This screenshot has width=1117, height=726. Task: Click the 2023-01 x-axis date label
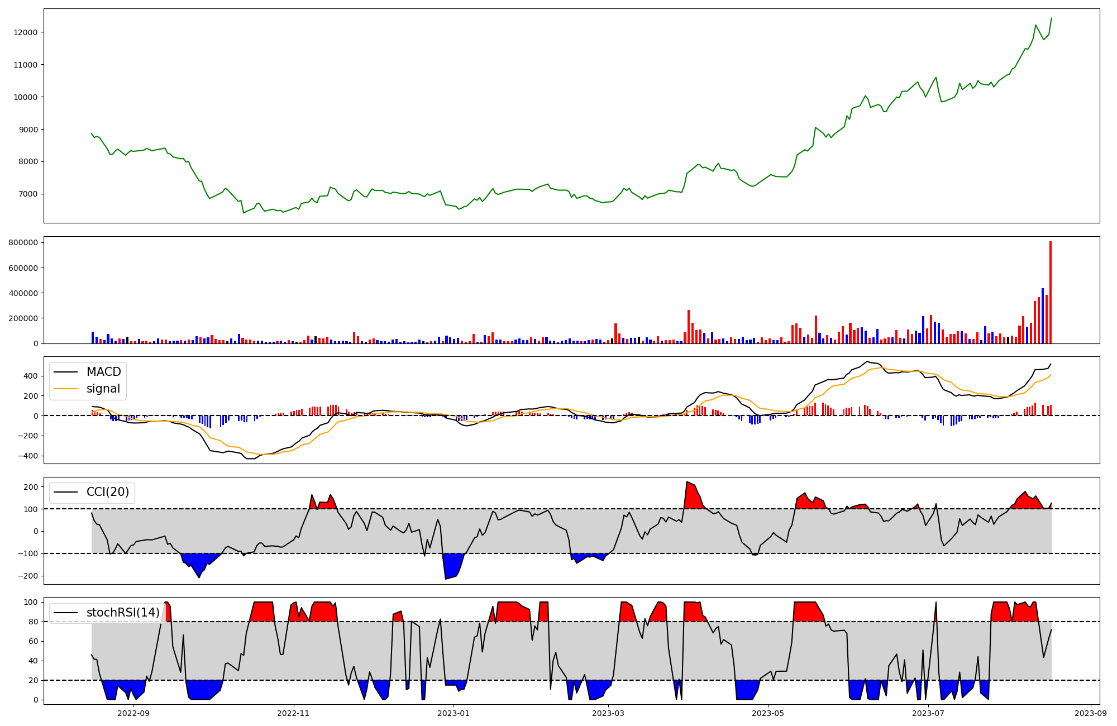click(454, 713)
